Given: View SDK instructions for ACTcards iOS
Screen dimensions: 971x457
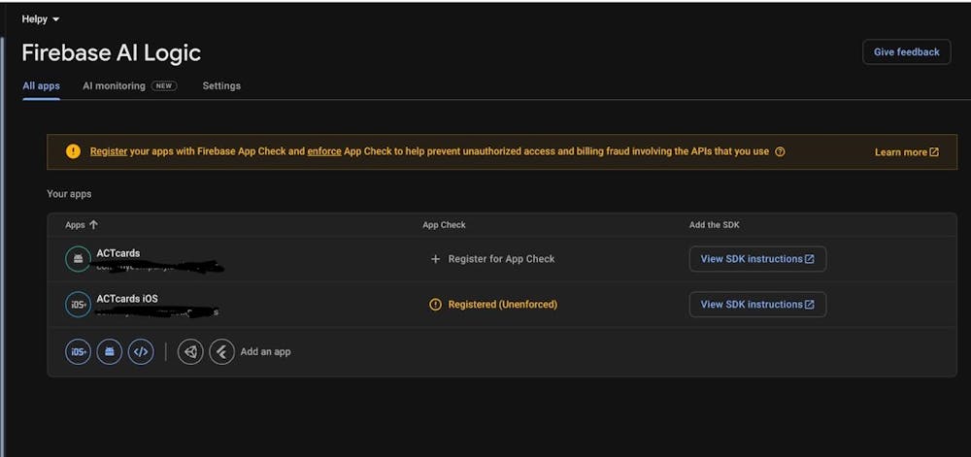Looking at the screenshot, I should pyautogui.click(x=757, y=305).
